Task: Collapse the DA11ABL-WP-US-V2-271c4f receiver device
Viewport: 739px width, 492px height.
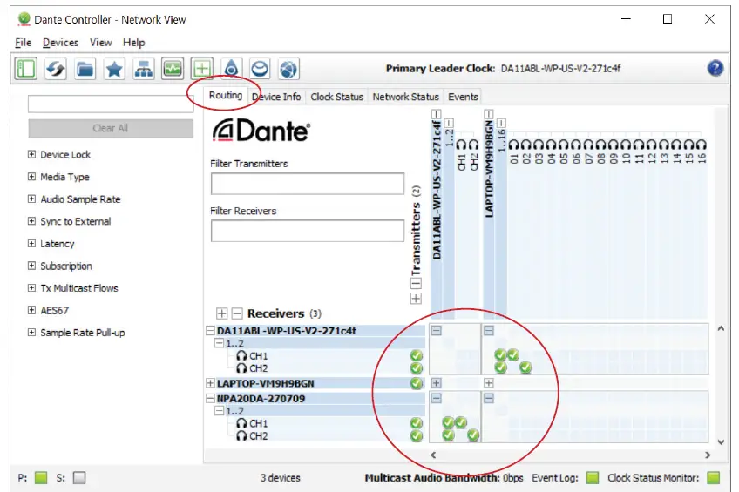Action: pyautogui.click(x=211, y=331)
